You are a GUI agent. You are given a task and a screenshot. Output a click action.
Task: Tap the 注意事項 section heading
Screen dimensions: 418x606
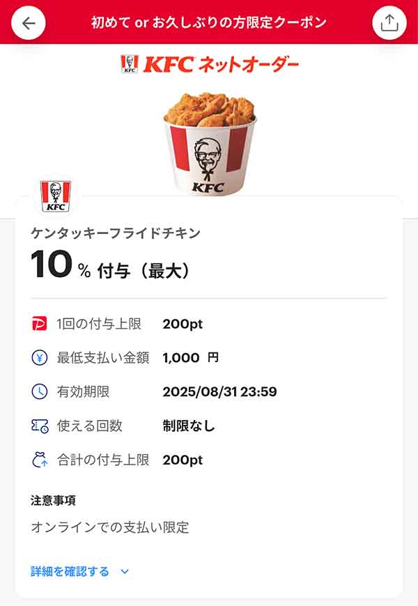[x=53, y=500]
